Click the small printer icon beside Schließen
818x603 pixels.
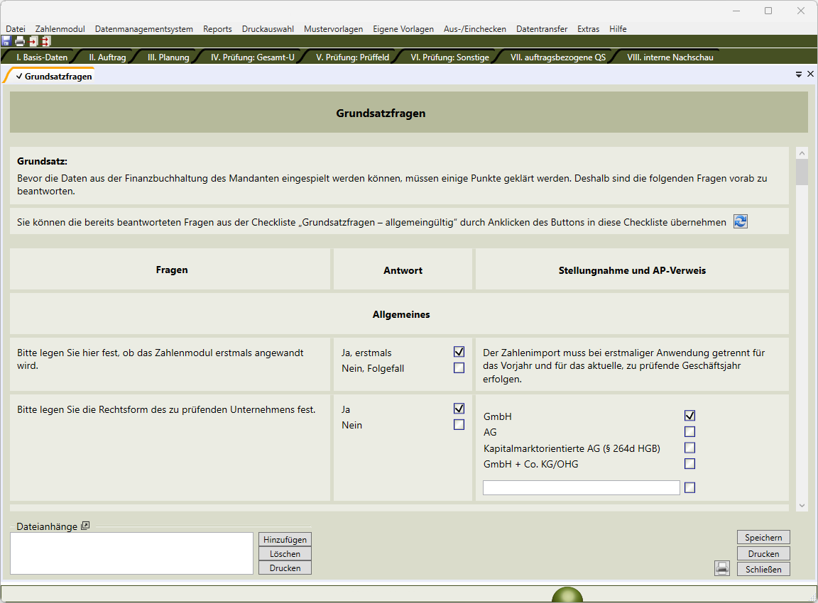click(722, 568)
